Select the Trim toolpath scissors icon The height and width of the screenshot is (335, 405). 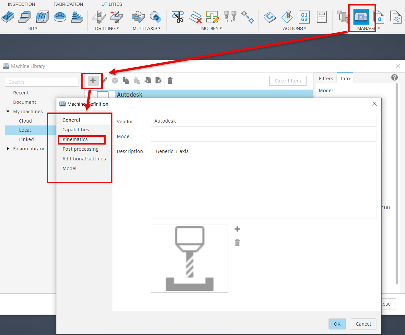click(179, 17)
